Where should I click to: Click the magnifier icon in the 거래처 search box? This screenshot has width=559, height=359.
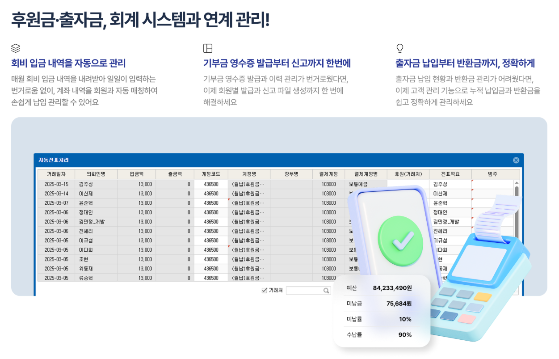(x=326, y=290)
